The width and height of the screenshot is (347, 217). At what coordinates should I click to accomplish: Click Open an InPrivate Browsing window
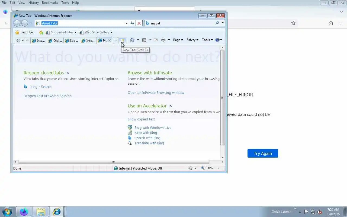coord(156,93)
